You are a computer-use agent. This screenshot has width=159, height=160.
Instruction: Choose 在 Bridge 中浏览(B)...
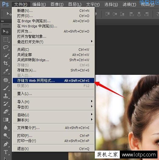[x=53, y=21]
